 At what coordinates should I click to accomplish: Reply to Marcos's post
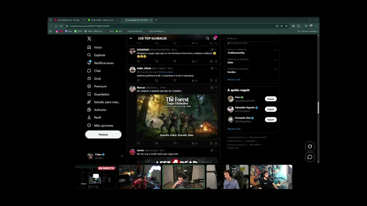138,143
